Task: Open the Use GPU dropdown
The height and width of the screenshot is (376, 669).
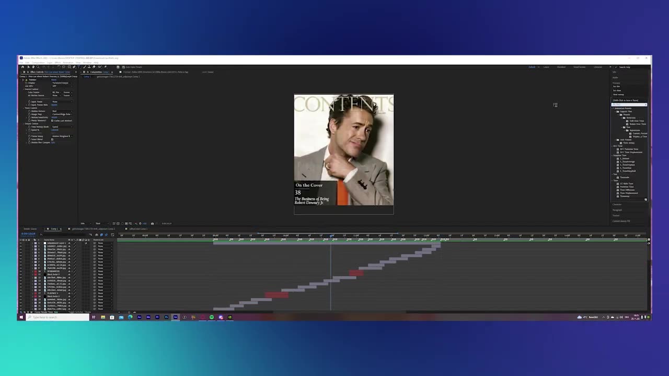Action: 62,86
